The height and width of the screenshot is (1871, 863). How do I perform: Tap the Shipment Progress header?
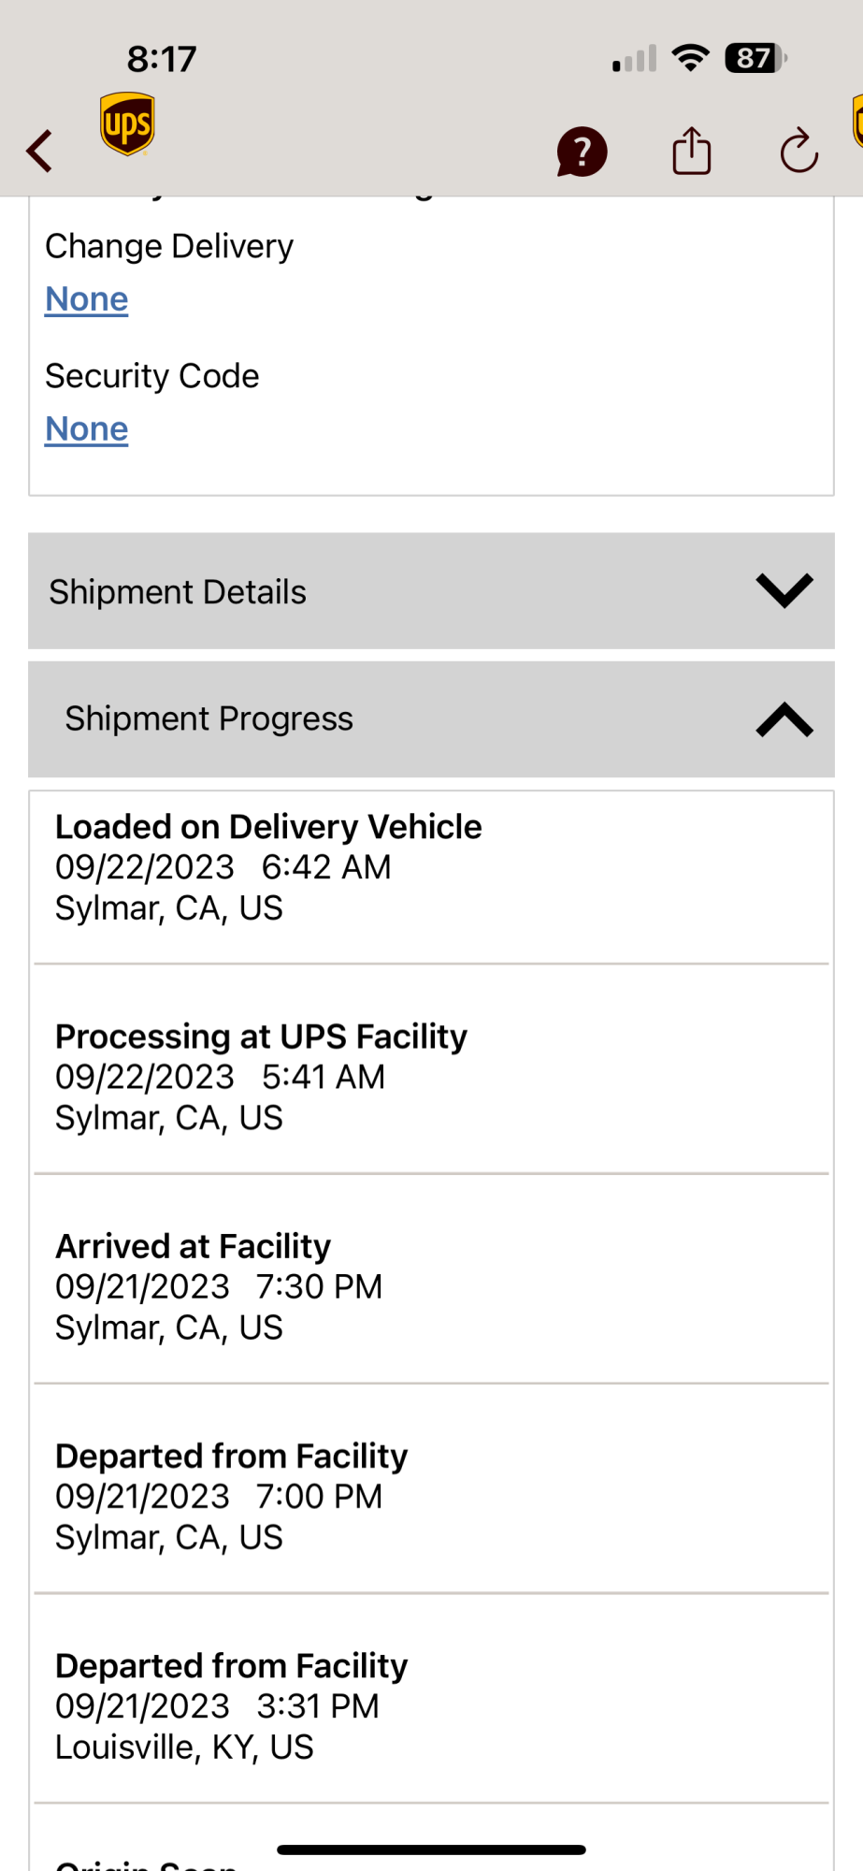[209, 718]
